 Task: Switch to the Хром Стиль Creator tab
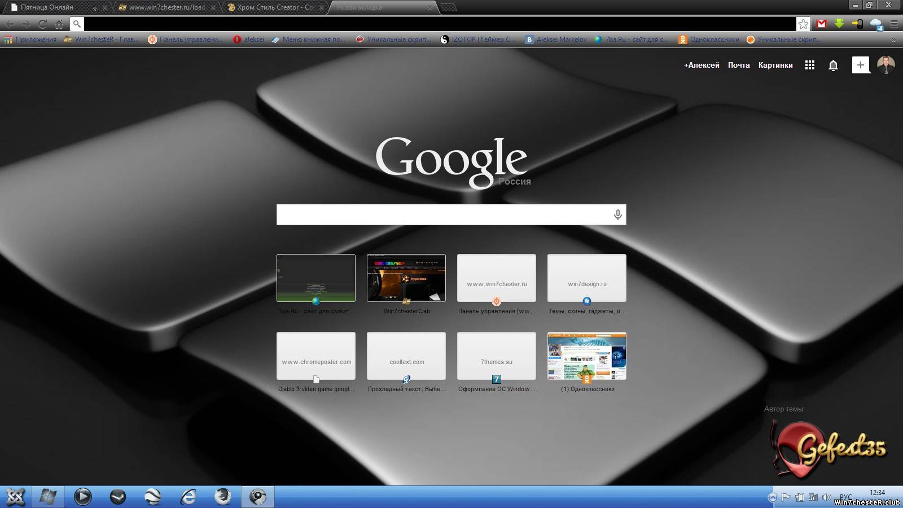275,7
